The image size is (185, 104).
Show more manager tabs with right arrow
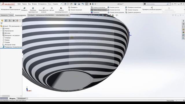point(21,21)
